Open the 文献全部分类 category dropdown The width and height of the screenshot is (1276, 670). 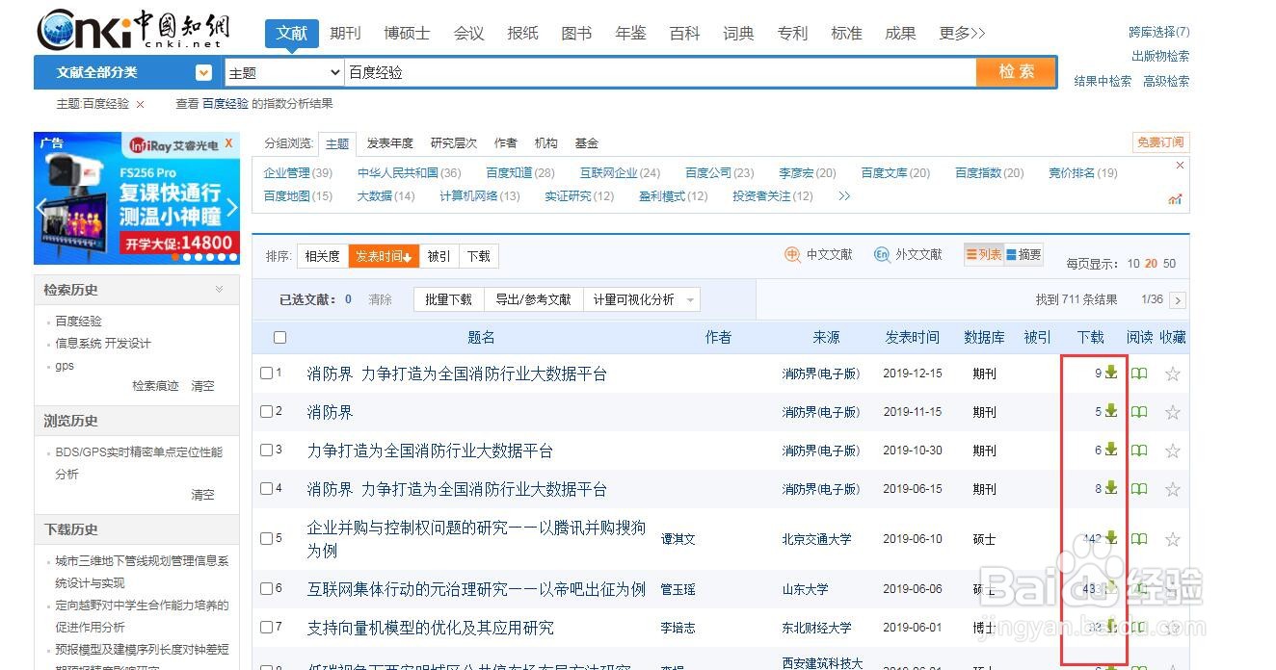202,72
